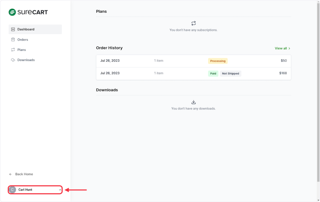Click the Orders shopping bag icon
This screenshot has width=320, height=202.
point(13,40)
